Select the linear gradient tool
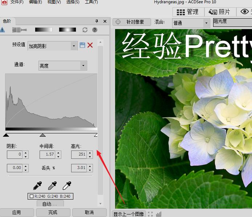Image resolution: width=252 pixels, height=217 pixels. (x=44, y=30)
